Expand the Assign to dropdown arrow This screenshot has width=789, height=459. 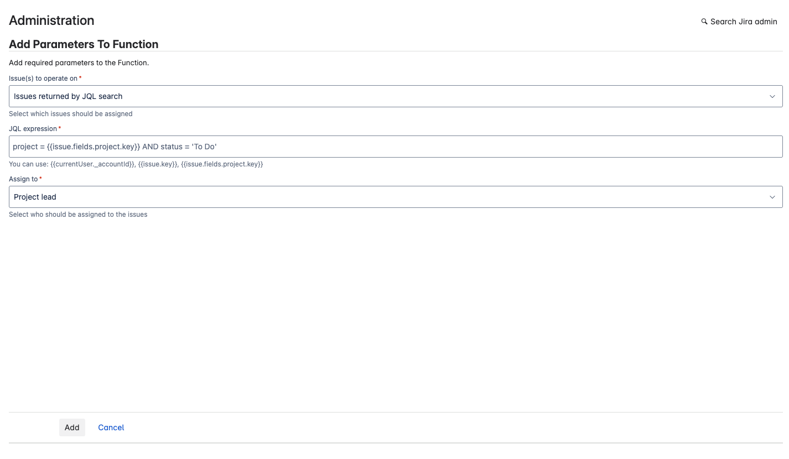772,197
